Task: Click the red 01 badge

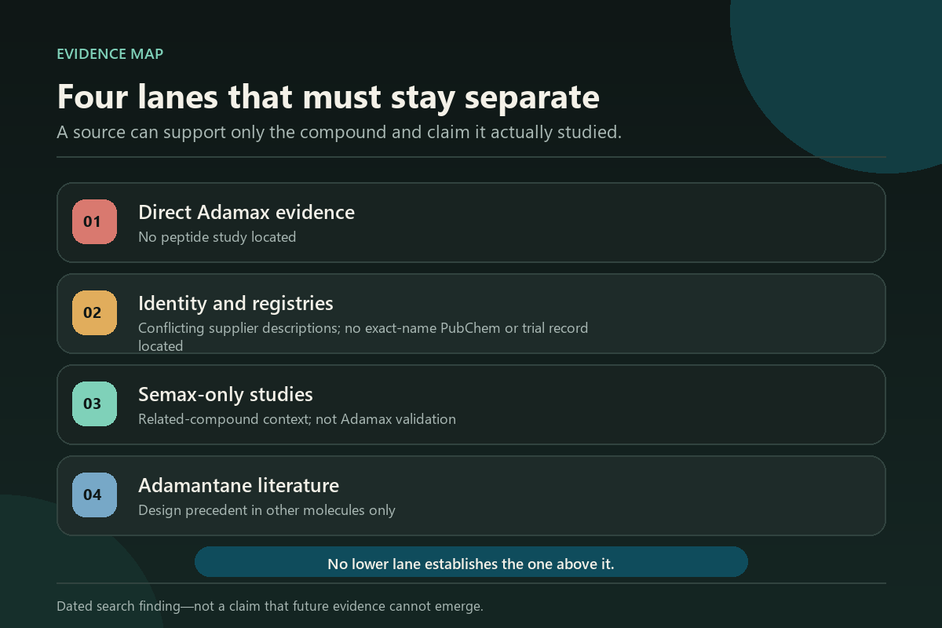Action: coord(94,221)
